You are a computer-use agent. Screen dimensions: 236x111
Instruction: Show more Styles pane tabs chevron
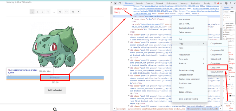tap(232, 7)
